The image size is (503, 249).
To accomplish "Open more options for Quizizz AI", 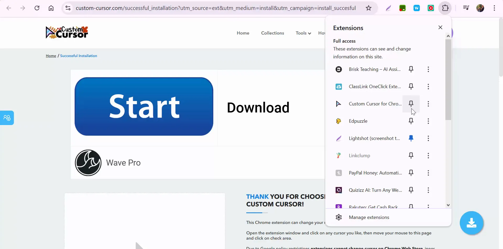I will tap(428, 190).
